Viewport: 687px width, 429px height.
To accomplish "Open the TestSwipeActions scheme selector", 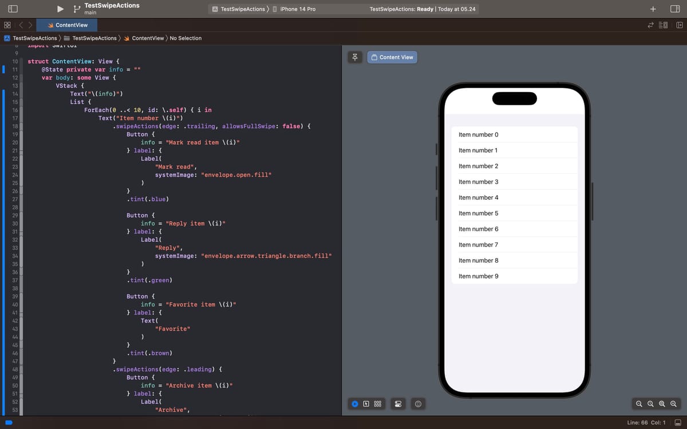I will point(238,9).
